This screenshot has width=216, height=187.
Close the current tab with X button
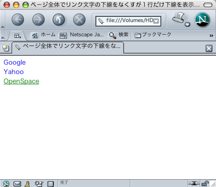[x=209, y=48]
